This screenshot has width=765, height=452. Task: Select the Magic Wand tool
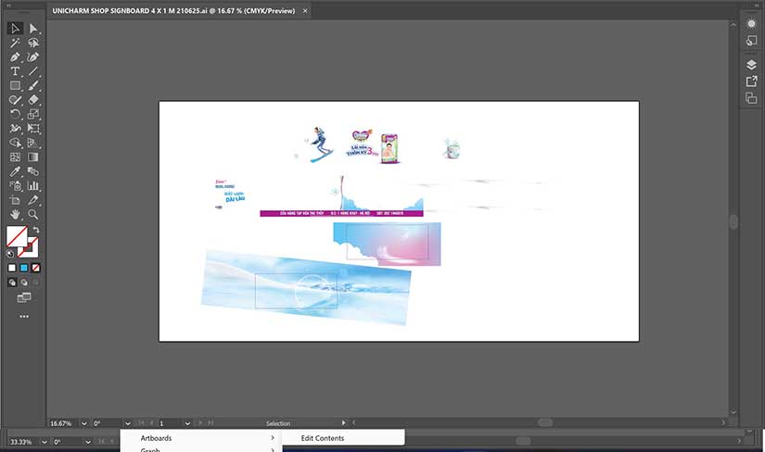click(x=15, y=43)
